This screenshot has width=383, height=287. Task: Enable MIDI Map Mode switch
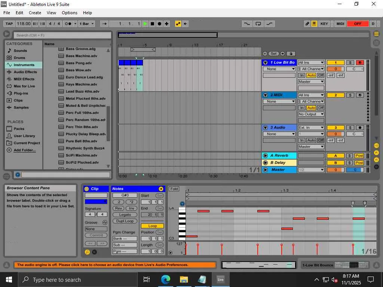(340, 24)
